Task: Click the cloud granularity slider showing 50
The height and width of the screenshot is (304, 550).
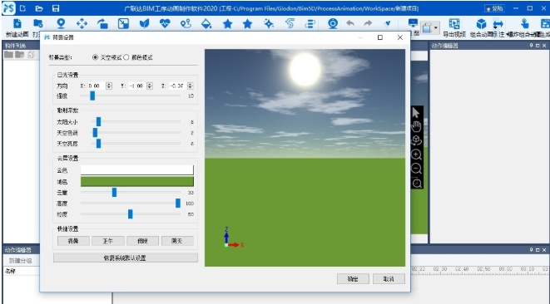Action: [131, 214]
